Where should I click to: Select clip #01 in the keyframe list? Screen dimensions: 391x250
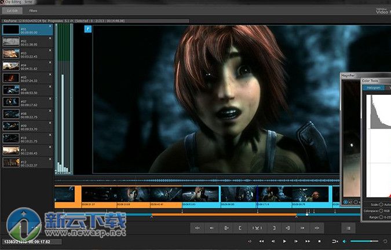(27, 30)
